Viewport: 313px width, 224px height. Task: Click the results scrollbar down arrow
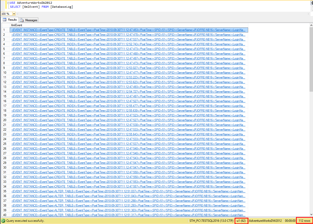311,215
